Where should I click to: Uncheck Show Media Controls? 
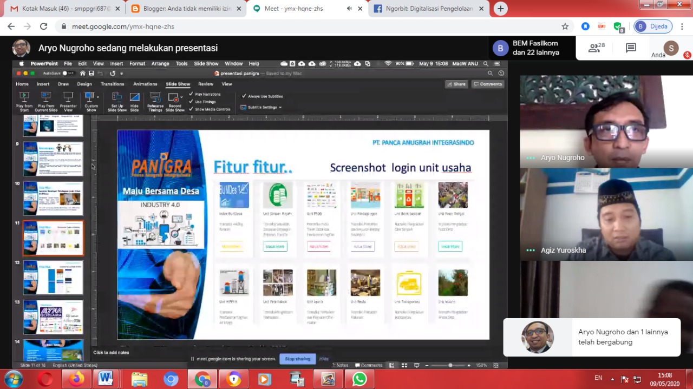(x=191, y=109)
